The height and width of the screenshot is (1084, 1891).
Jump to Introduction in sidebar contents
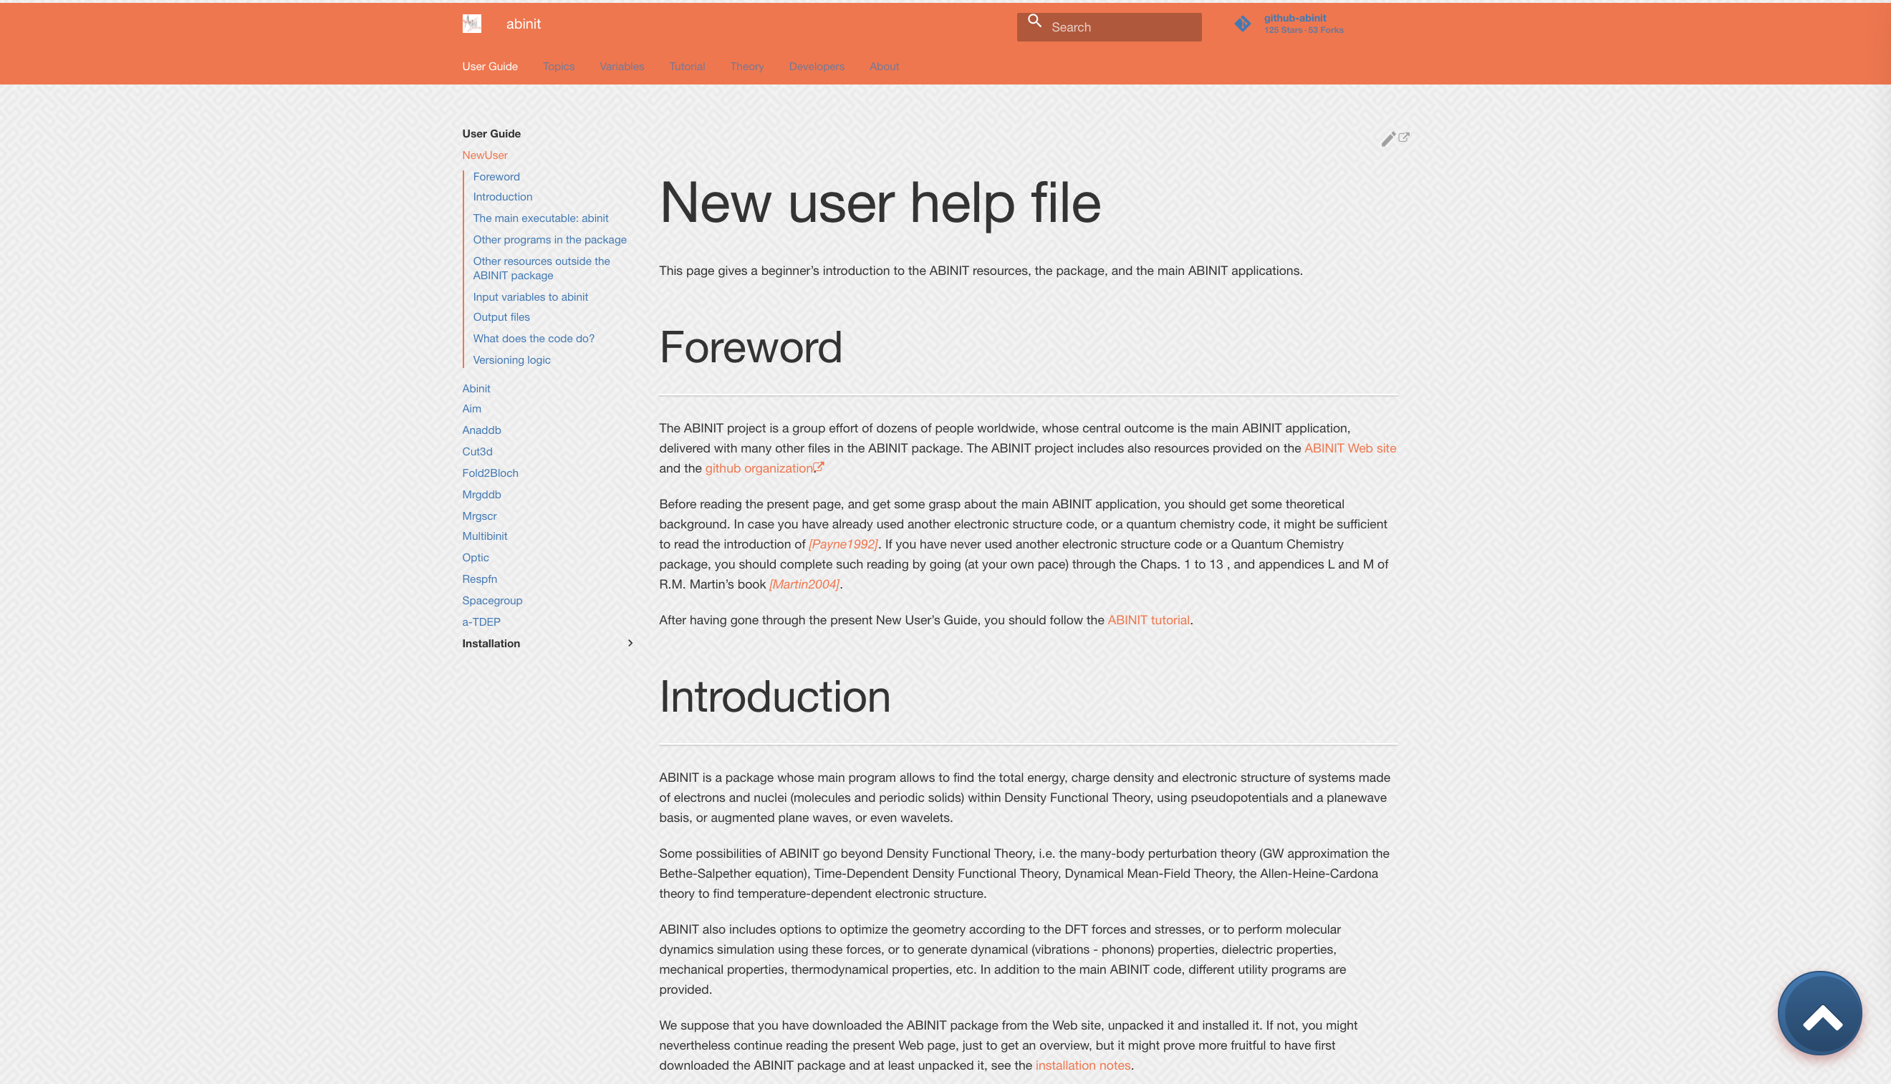click(x=503, y=197)
